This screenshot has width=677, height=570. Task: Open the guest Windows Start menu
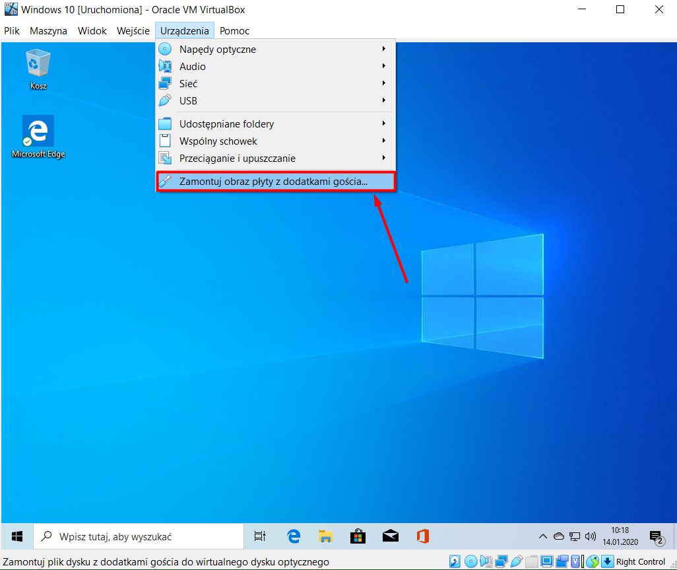click(x=17, y=536)
